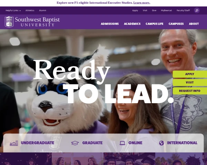Open the Academics menu
207x165 pixels.
coord(132,24)
